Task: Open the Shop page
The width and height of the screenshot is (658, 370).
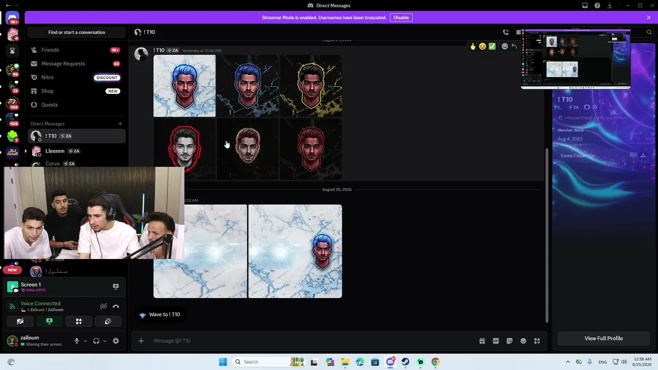Action: (x=77, y=91)
